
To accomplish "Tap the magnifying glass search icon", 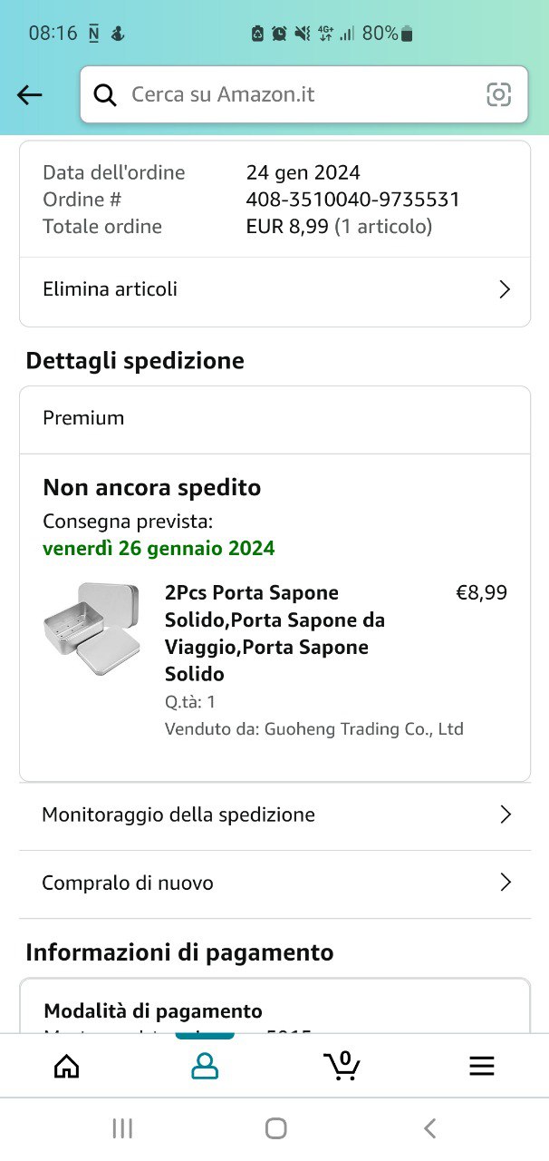I will (105, 94).
